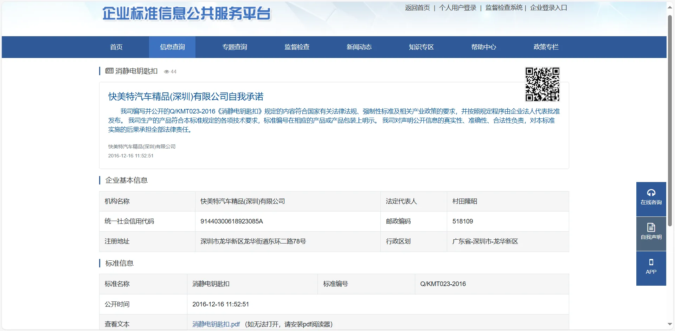Switch to 新闻动态 section

coord(359,47)
